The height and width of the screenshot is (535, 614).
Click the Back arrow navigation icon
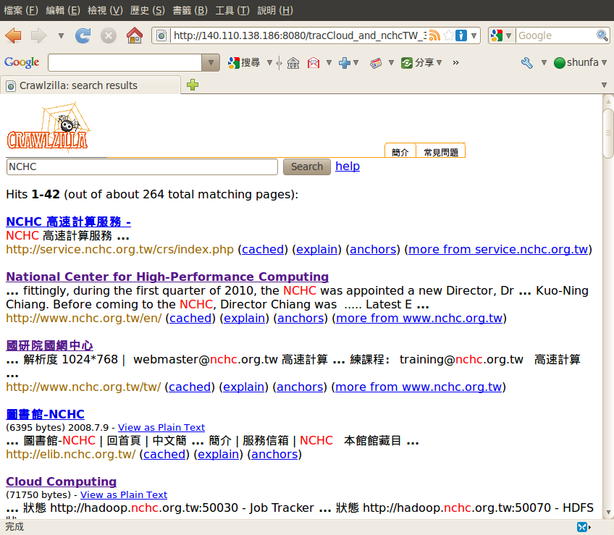coord(13,35)
